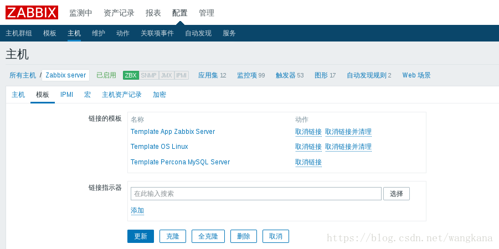Open Template OS Linux link
The height and width of the screenshot is (249, 499).
pos(160,147)
